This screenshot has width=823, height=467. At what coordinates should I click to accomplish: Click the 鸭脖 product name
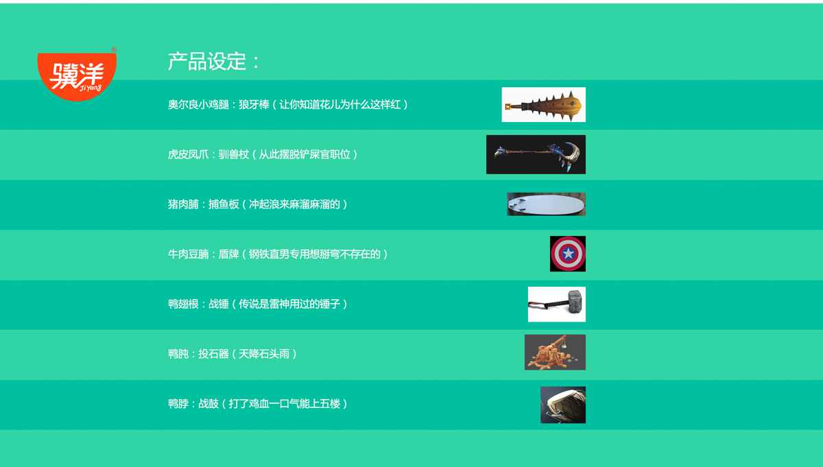coord(178,404)
